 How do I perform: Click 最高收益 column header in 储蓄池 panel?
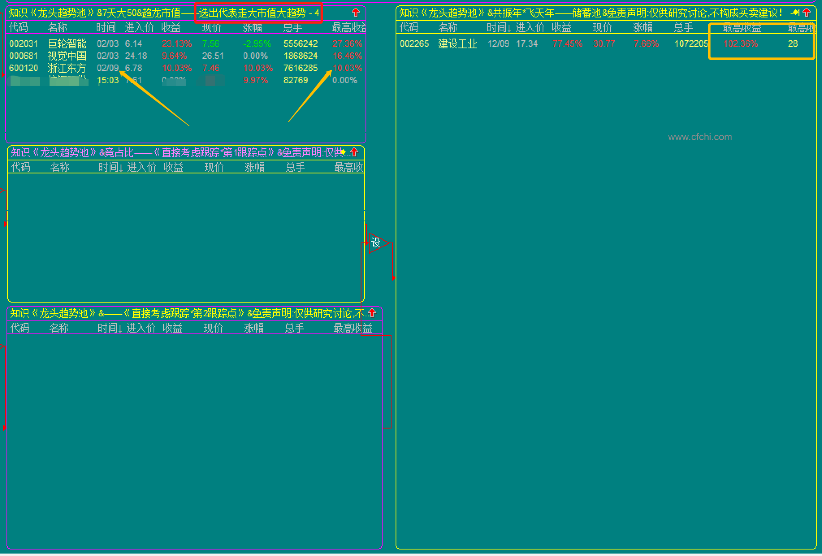[x=742, y=28]
